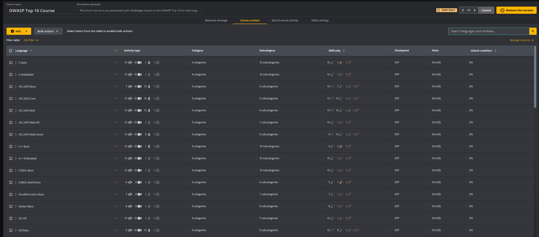The width and height of the screenshot is (539, 237).
Task: Open GO Basic row options menu
Action: 116,230
